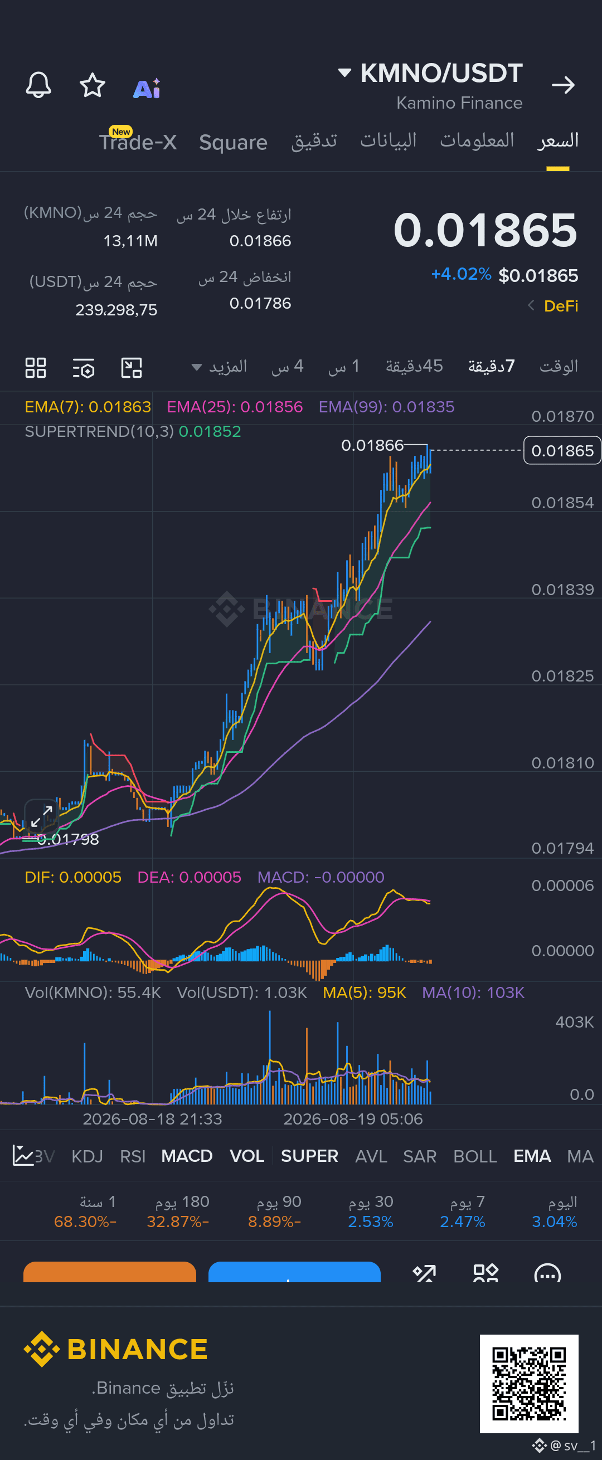Toggle the KDJ indicator
Viewport: 602px width, 1460px height.
[x=88, y=1156]
